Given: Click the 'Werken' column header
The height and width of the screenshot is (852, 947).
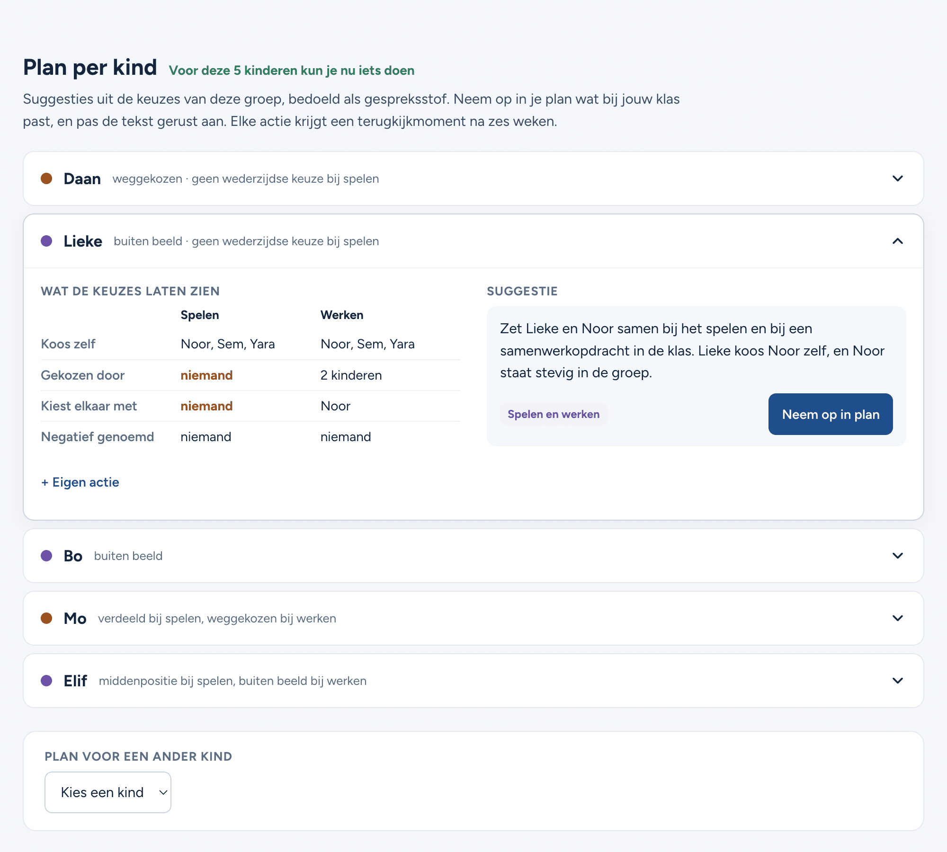Looking at the screenshot, I should coord(342,315).
